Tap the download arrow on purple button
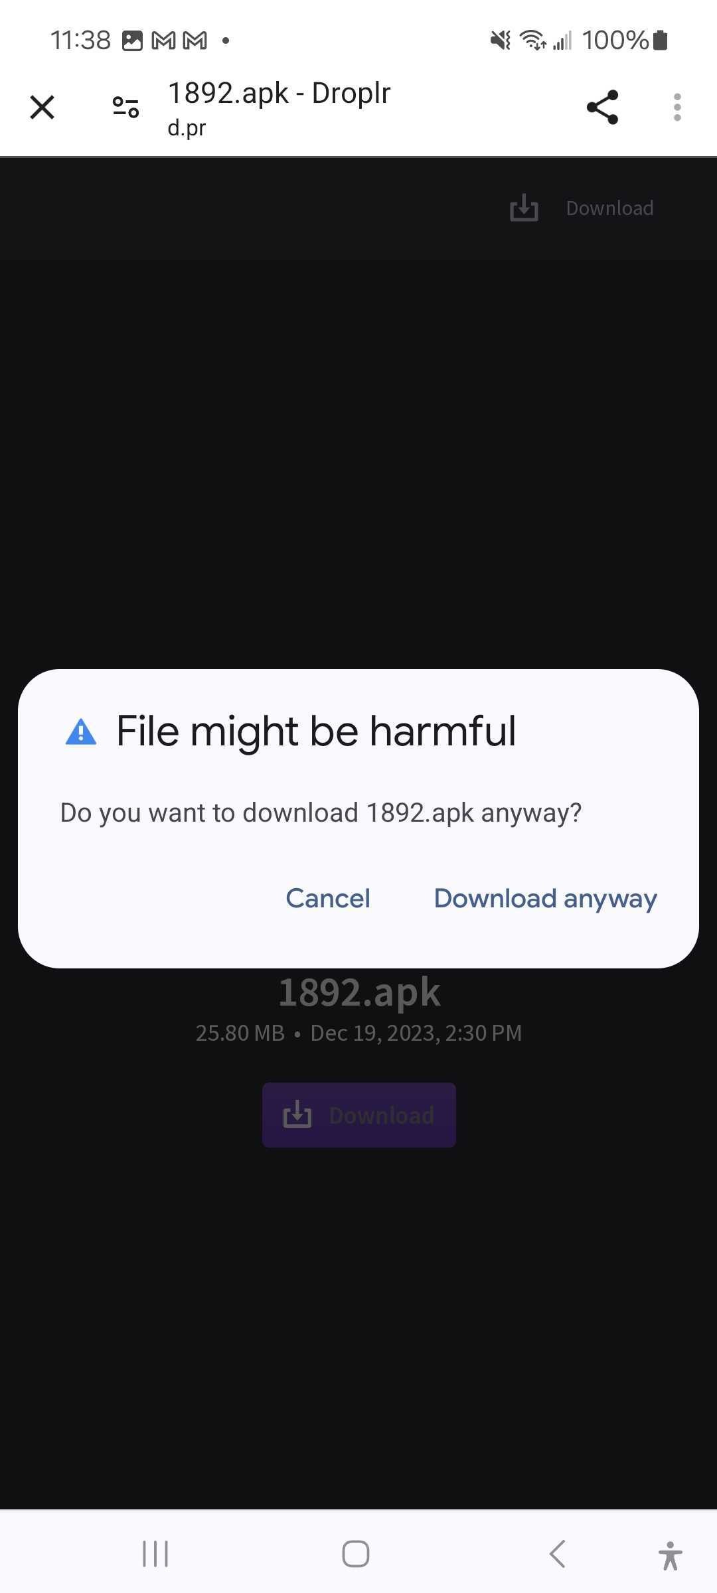 point(297,1114)
